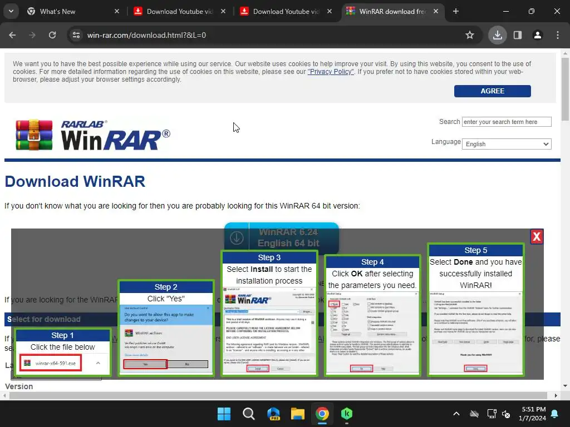Image resolution: width=570 pixels, height=427 pixels.
Task: Launch Microsoft Edge from taskbar
Action: click(x=273, y=414)
